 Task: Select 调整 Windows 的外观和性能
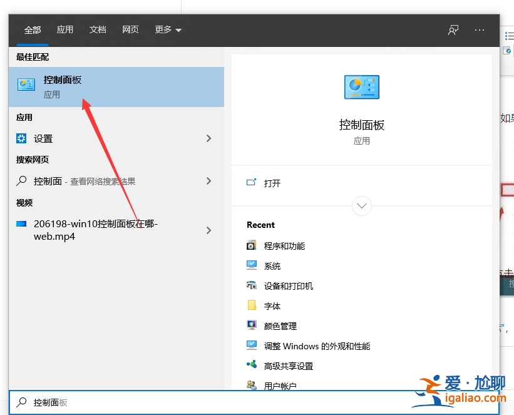(x=306, y=346)
